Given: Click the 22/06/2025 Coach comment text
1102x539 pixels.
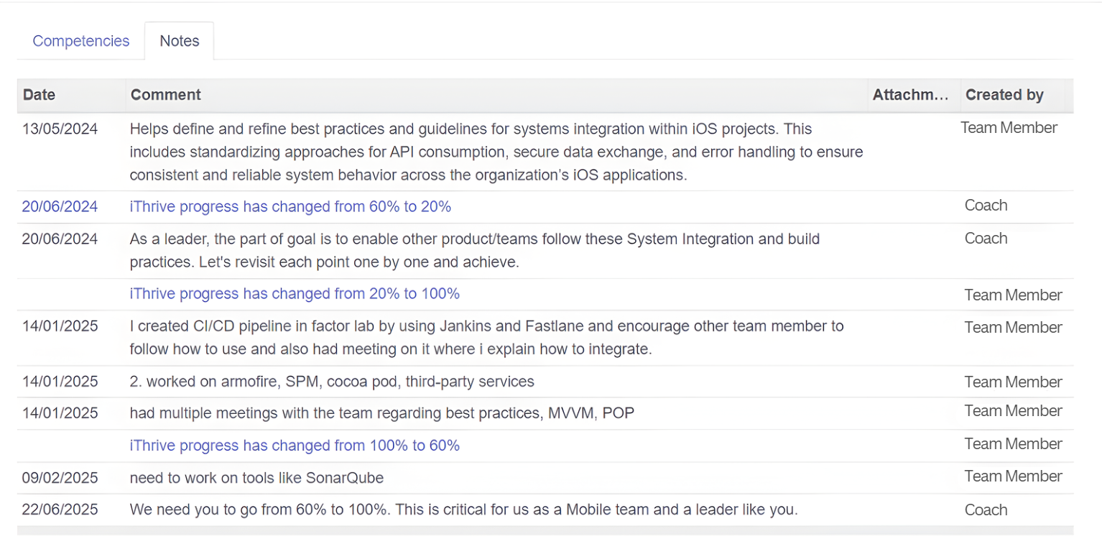Looking at the screenshot, I should click(463, 510).
